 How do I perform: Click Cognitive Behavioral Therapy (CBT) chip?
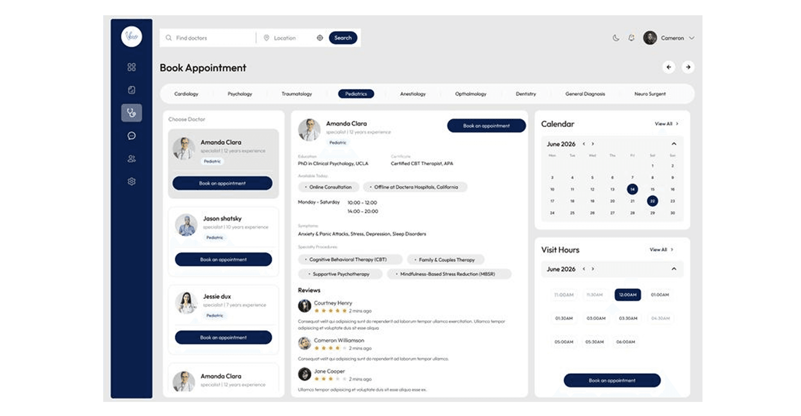point(350,259)
